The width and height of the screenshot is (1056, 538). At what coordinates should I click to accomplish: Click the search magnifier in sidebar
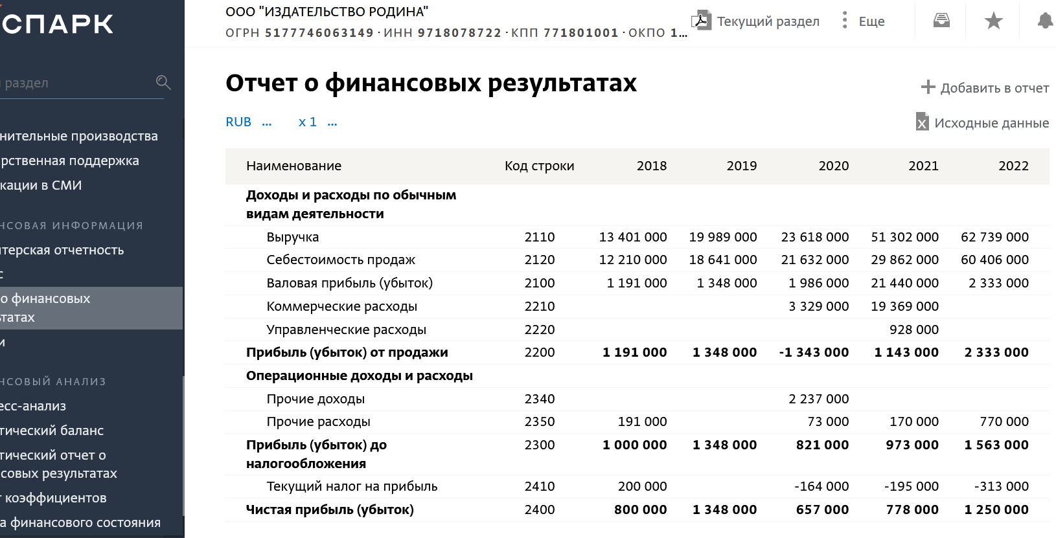pos(163,82)
